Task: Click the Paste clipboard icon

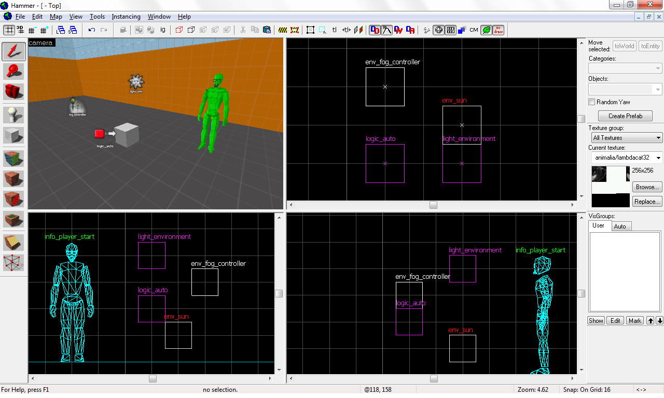Action: click(x=267, y=30)
